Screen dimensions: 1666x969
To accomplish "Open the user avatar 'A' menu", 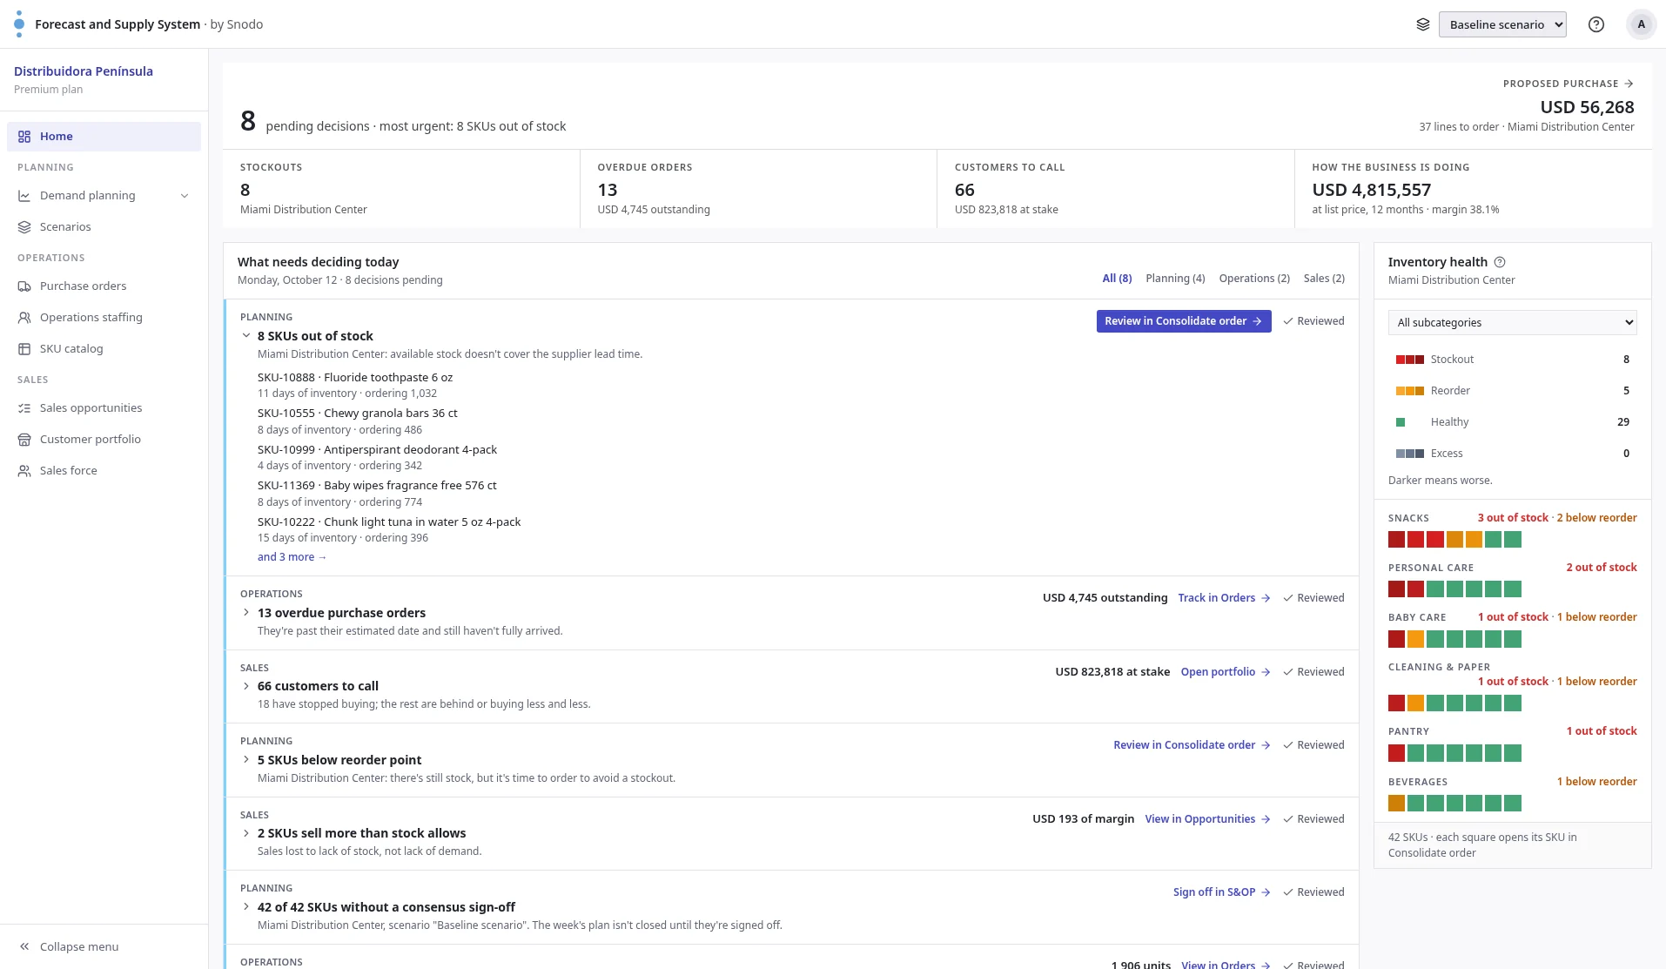I will (x=1642, y=24).
